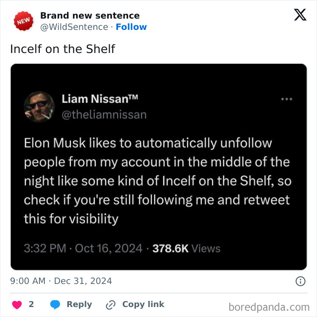
Task: Open the 9:00 AM Dec 31, 2024 timestamp
Action: [61, 281]
